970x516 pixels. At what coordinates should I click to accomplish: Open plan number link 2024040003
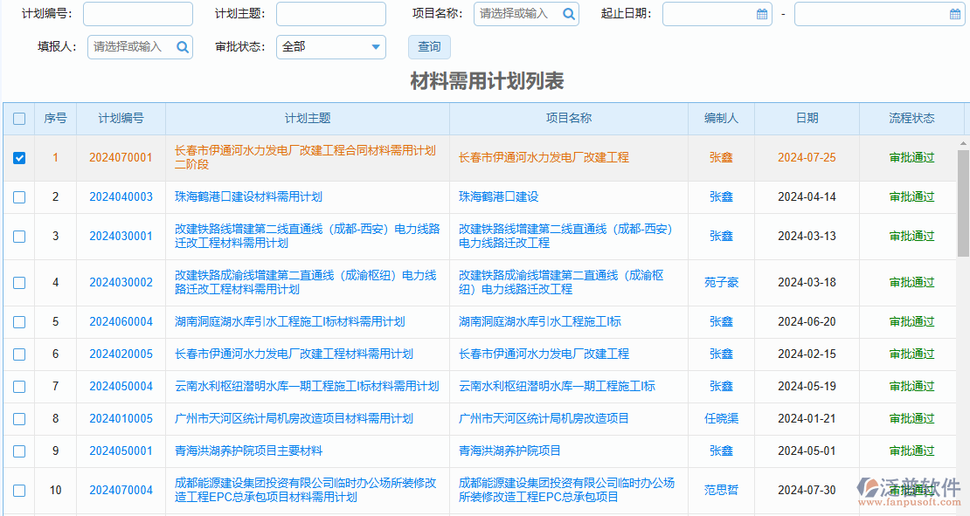click(120, 196)
